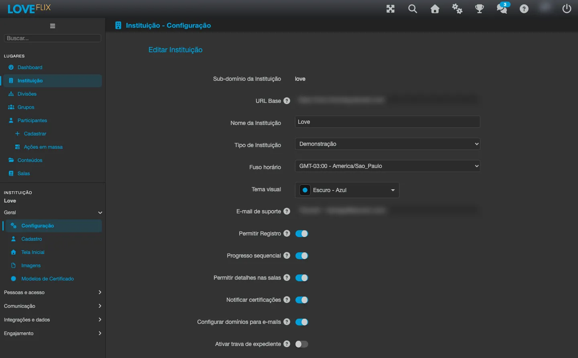The image size is (578, 358).
Task: Open the search magnifier icon in top bar
Action: (x=413, y=9)
